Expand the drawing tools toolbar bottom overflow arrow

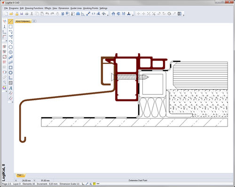(12, 102)
